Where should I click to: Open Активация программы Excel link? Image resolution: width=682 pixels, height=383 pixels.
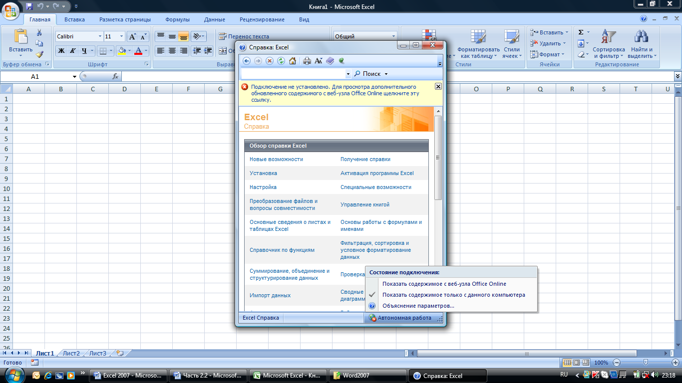click(377, 173)
